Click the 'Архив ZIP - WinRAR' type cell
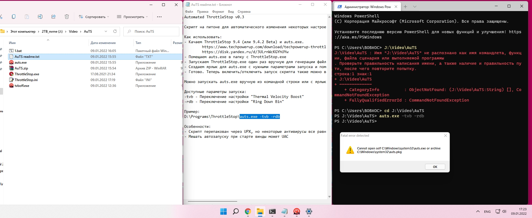The height and width of the screenshot is (218, 532). tap(151, 68)
